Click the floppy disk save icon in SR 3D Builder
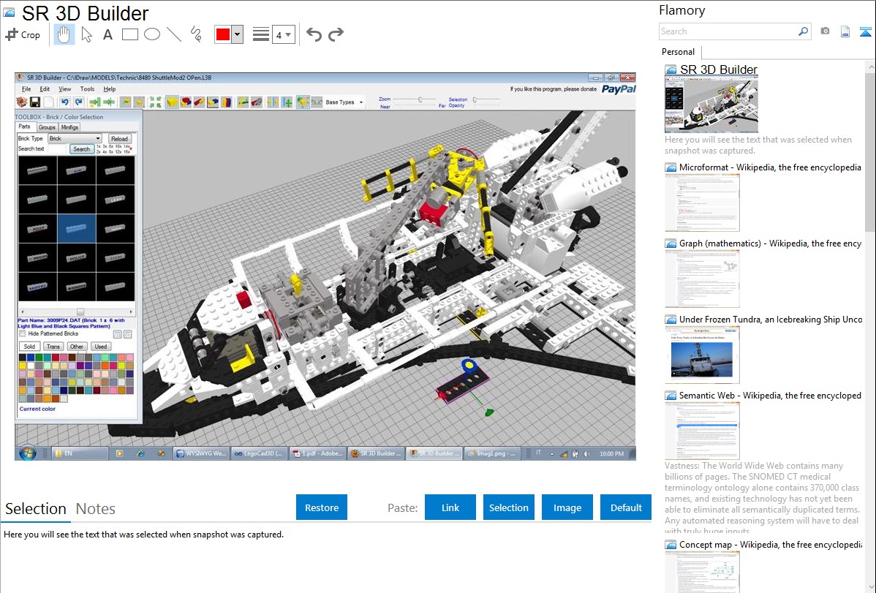 pos(34,102)
